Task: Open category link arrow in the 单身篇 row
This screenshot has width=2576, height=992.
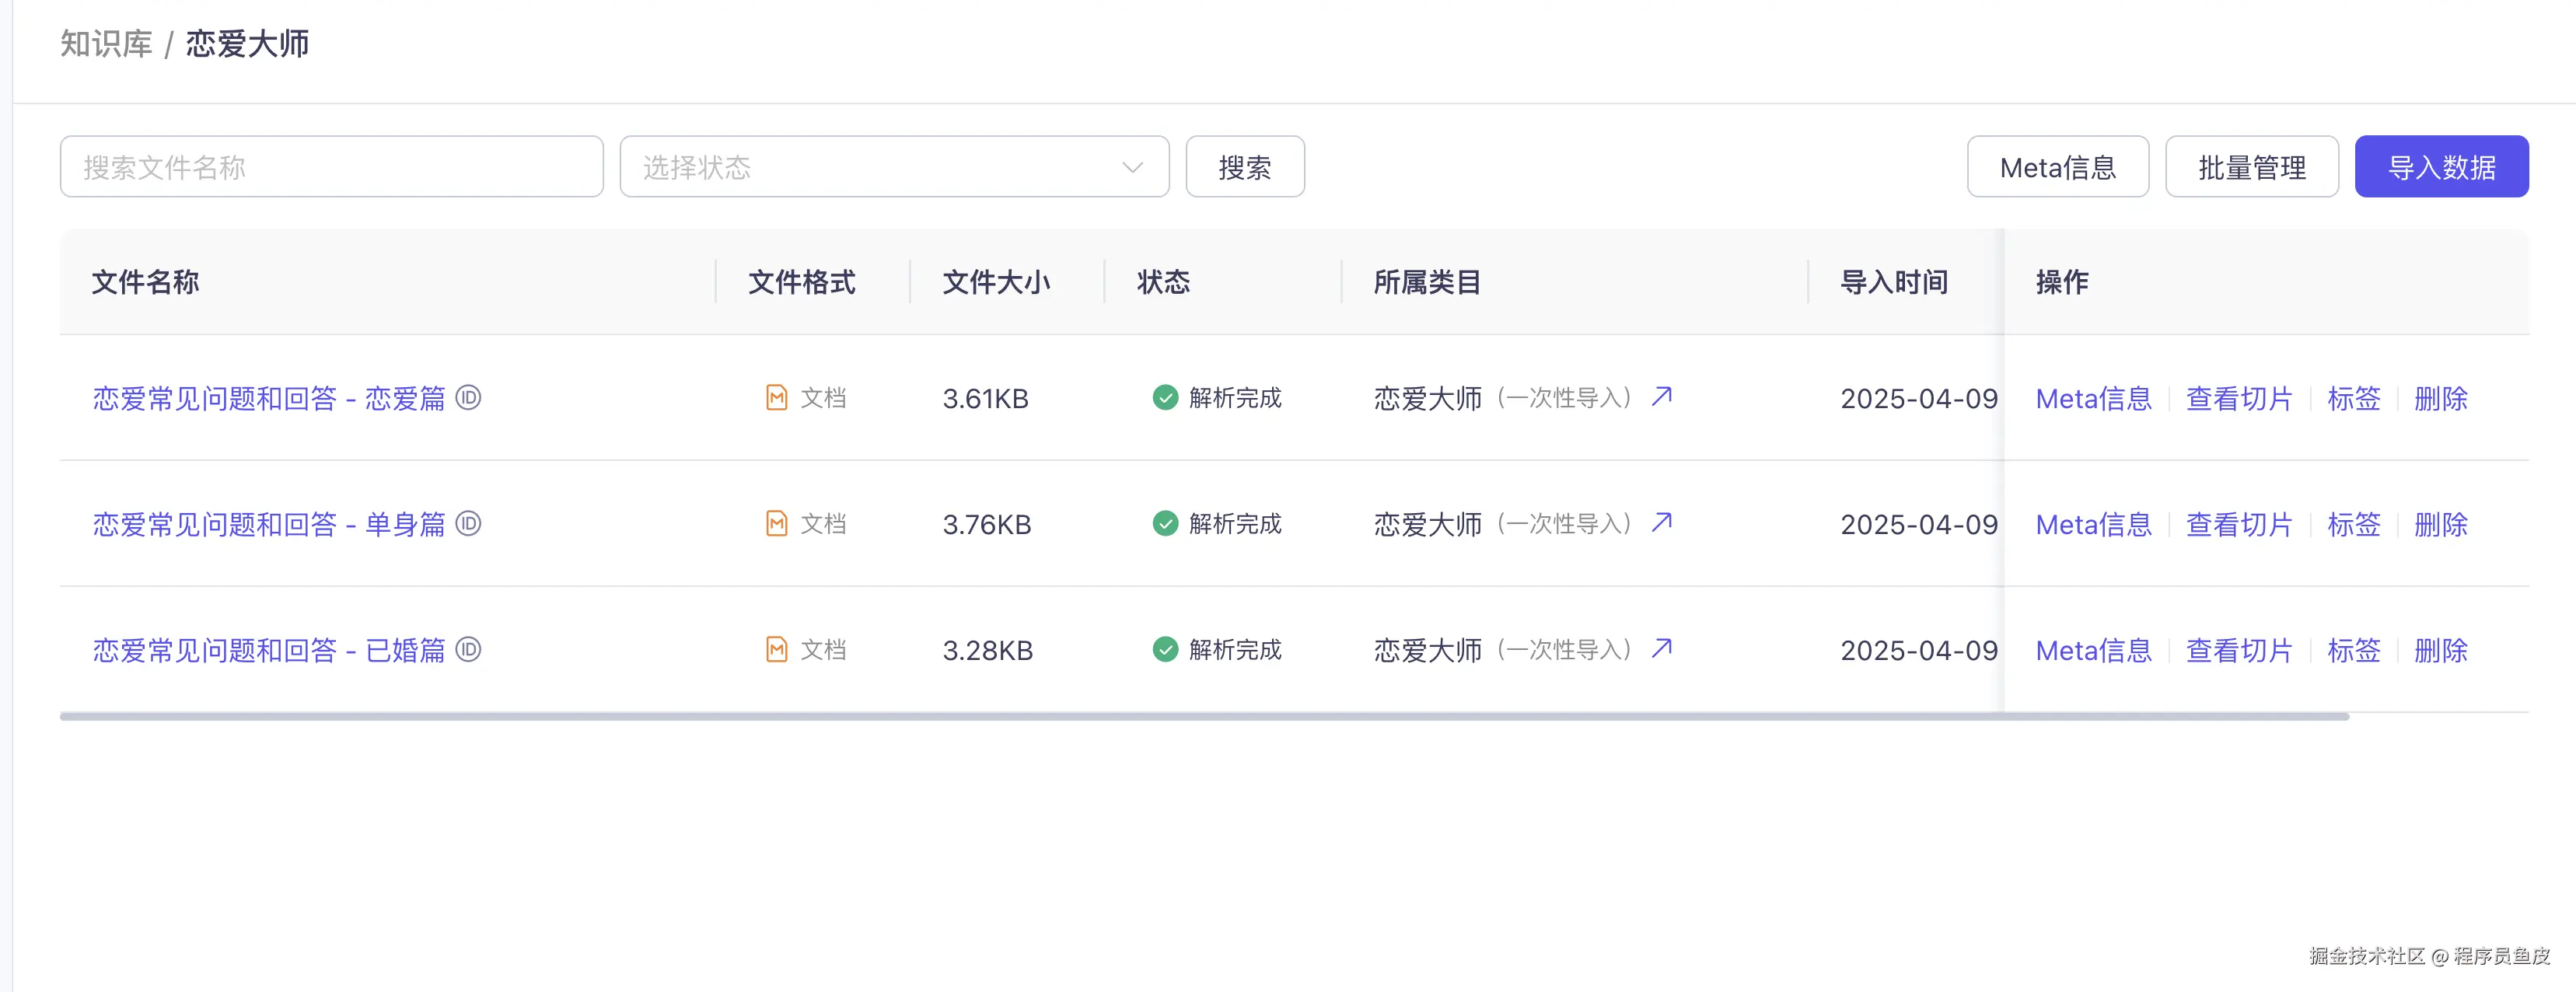Action: 1661,523
